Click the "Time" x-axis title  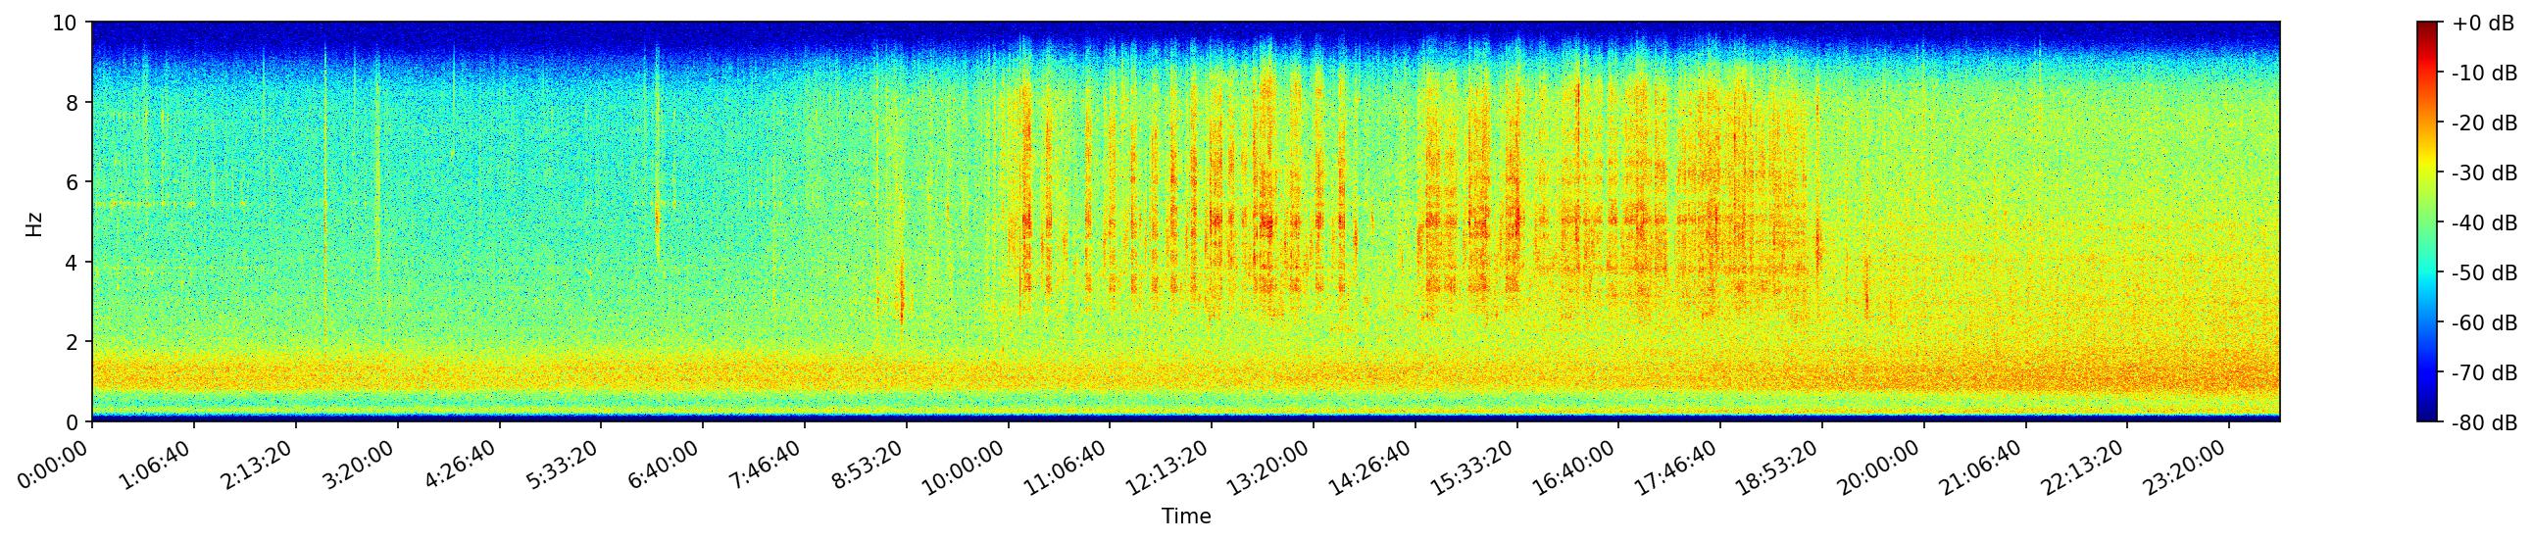(x=1185, y=516)
